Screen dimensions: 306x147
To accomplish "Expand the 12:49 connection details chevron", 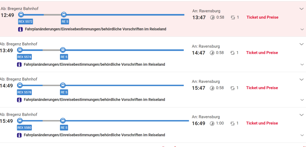I will pyautogui.click(x=301, y=9).
